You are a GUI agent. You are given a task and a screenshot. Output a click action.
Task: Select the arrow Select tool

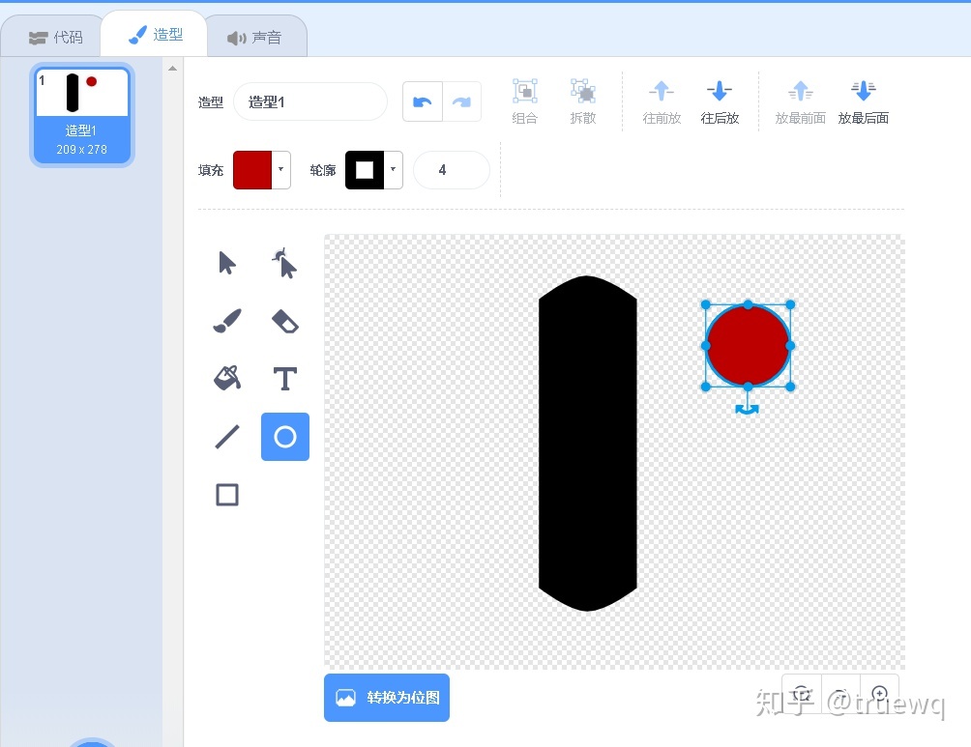pos(227,264)
